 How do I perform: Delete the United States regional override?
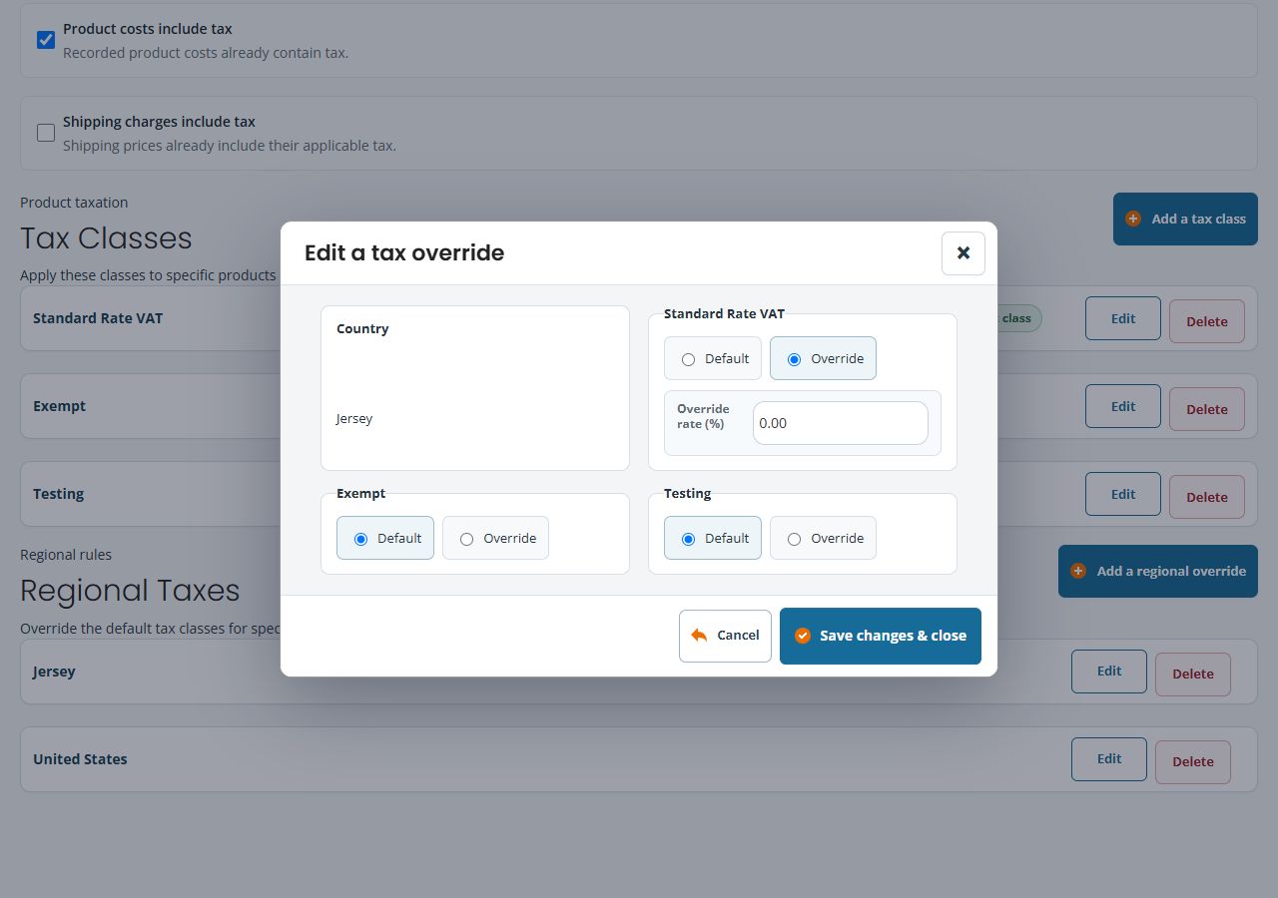point(1193,762)
